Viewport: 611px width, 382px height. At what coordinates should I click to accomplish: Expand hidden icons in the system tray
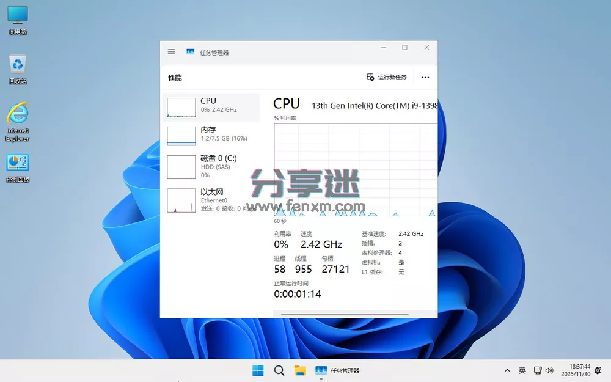click(507, 370)
